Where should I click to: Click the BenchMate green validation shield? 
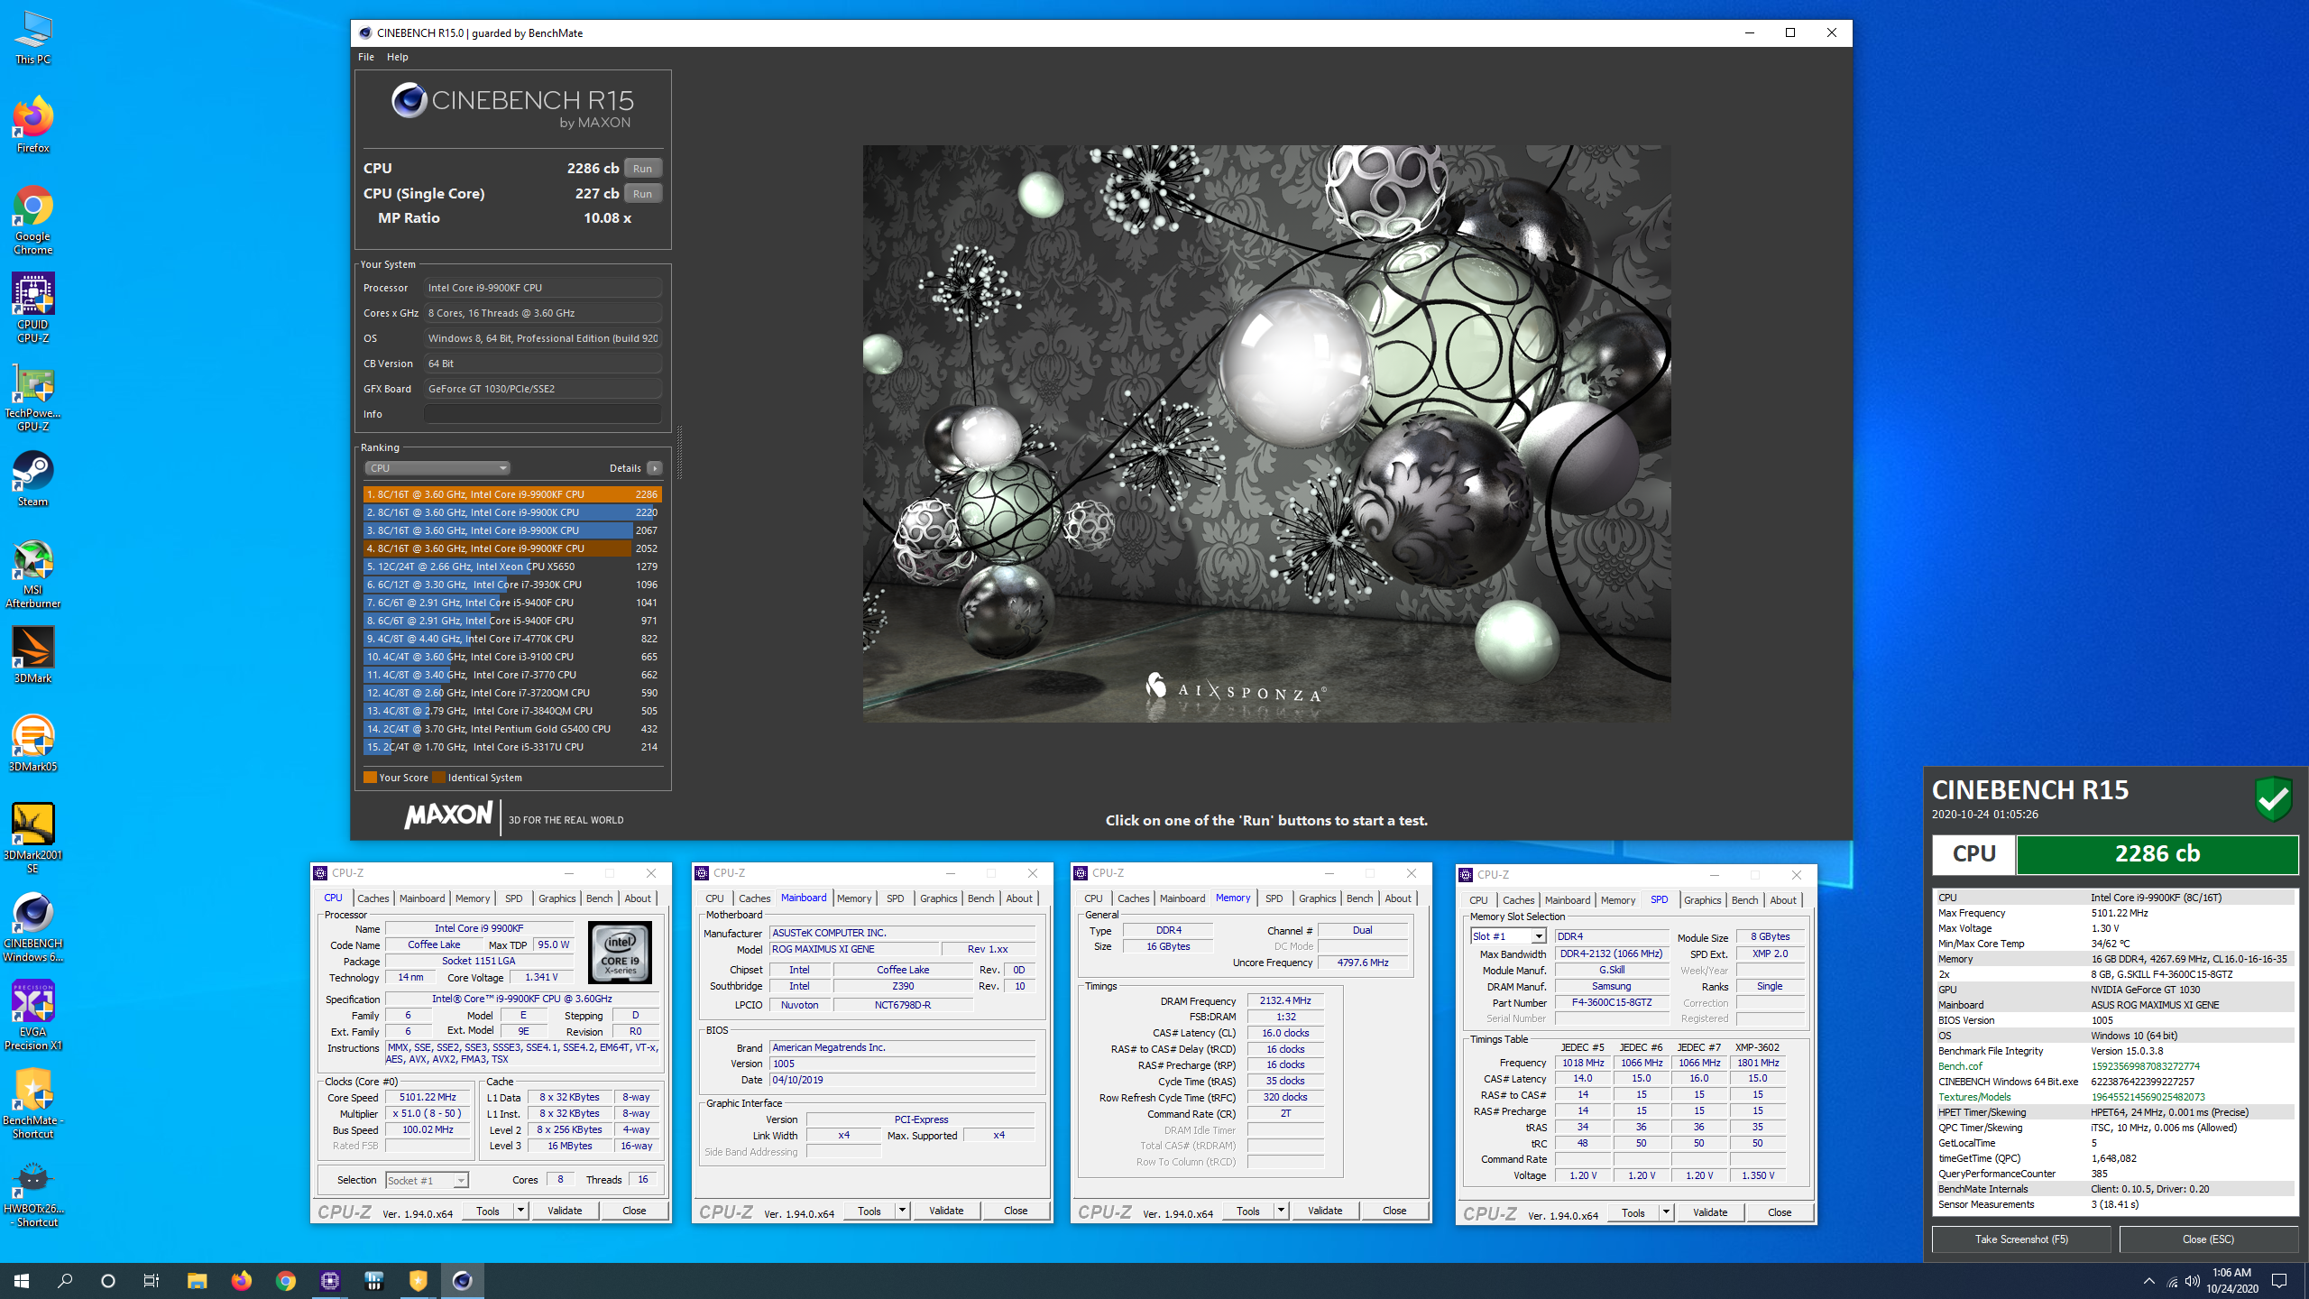click(2274, 798)
